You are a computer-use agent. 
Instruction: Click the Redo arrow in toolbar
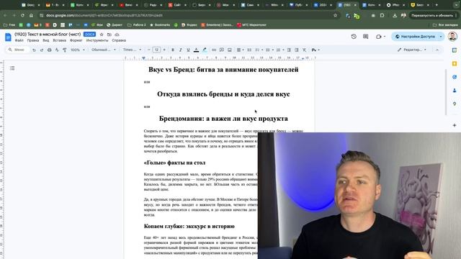click(42, 50)
